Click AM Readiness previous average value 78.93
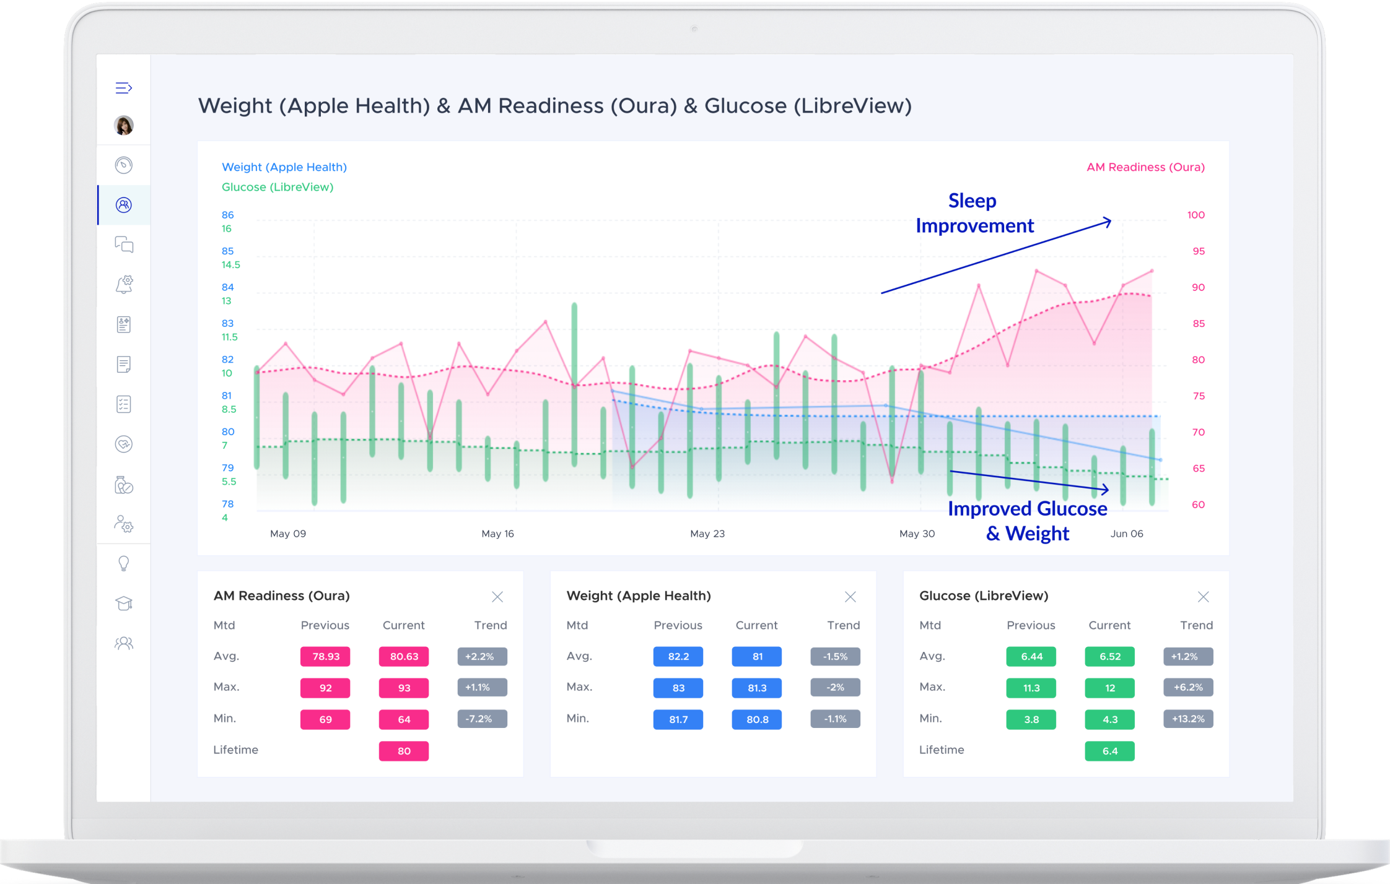The height and width of the screenshot is (884, 1390). (325, 656)
